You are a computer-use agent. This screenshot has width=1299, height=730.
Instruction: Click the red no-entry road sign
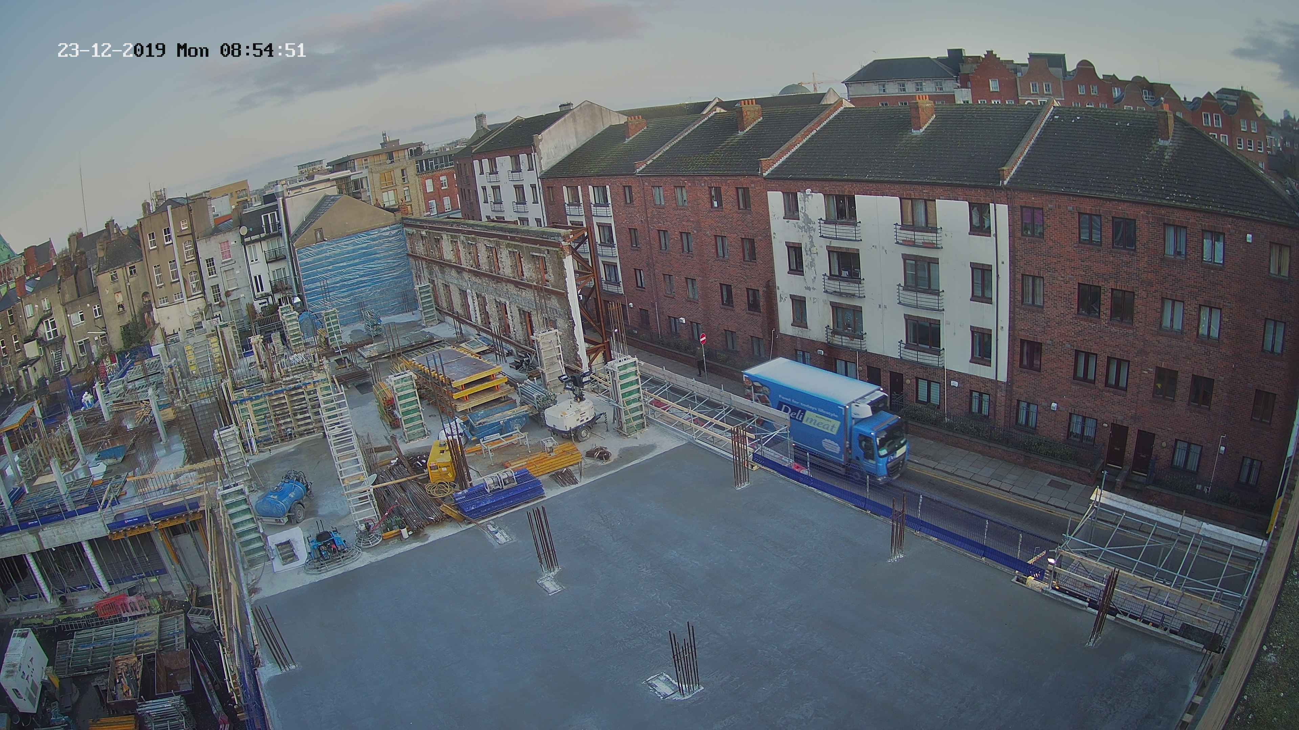coord(704,339)
